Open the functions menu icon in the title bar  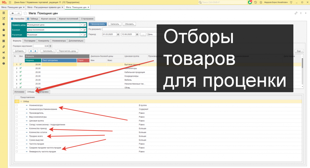(x=10, y=2)
